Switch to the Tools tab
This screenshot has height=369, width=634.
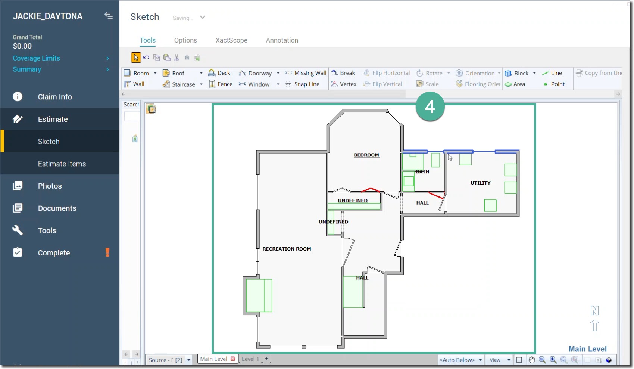click(148, 40)
